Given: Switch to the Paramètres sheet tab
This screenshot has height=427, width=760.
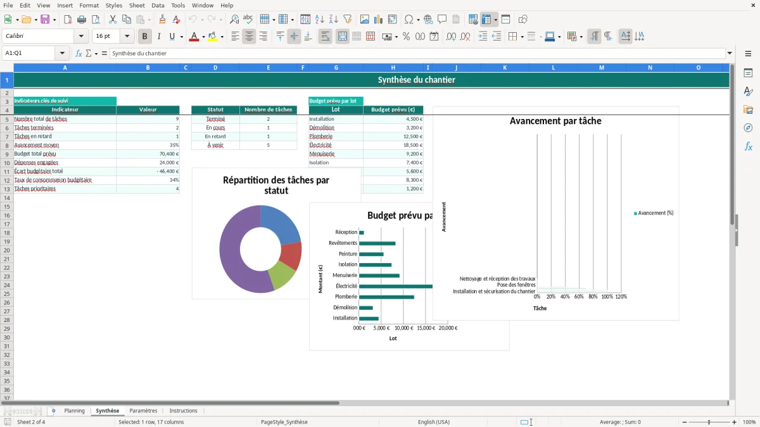Looking at the screenshot, I should point(143,411).
